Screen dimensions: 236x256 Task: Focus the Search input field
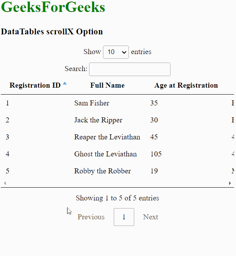coord(130,69)
